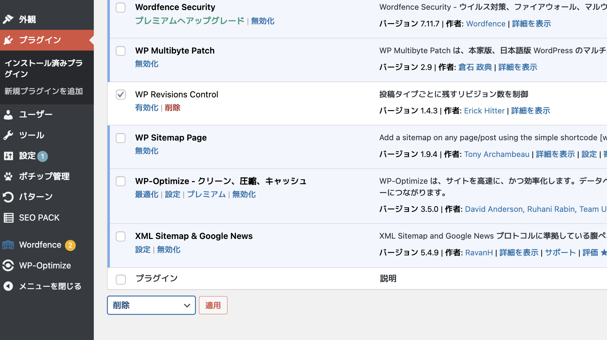Open the 外観 sidebar menu

click(47, 19)
